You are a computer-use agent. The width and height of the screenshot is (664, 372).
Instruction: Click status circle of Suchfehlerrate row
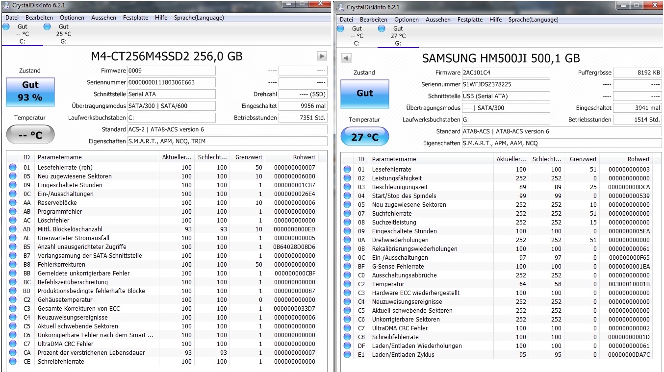pos(347,214)
